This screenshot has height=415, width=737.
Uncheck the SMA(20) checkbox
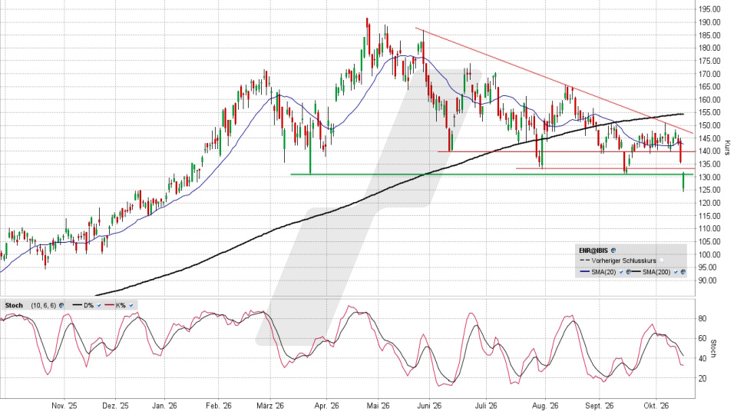point(621,272)
